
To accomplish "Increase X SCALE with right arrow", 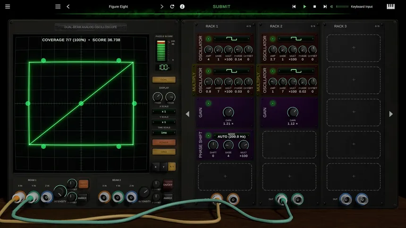I will [x=174, y=112].
